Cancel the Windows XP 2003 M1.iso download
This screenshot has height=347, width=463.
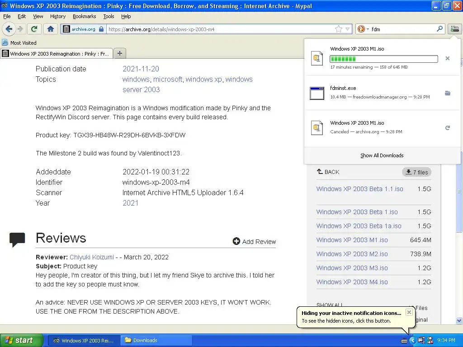click(447, 58)
